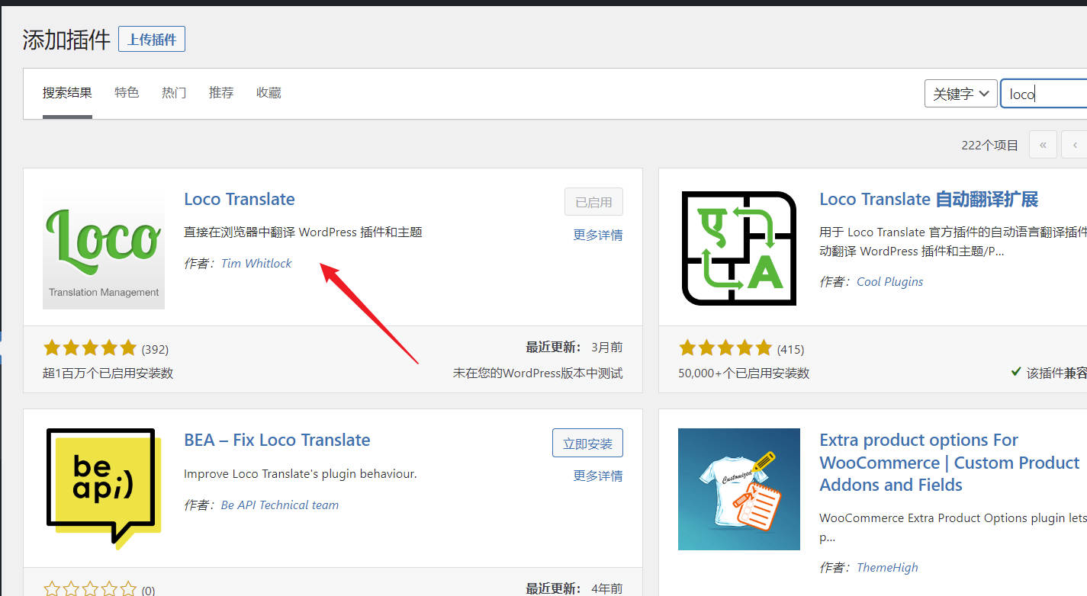Switch to the 热门 tab
The width and height of the screenshot is (1087, 596).
pos(174,92)
